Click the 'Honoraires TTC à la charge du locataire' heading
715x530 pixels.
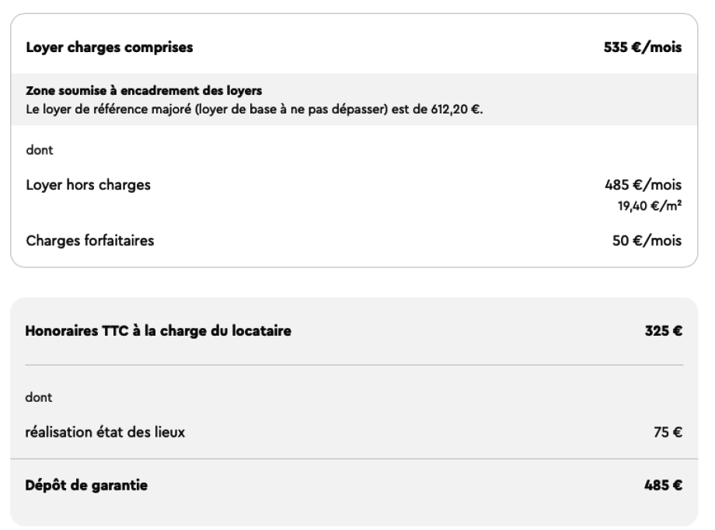tap(159, 331)
